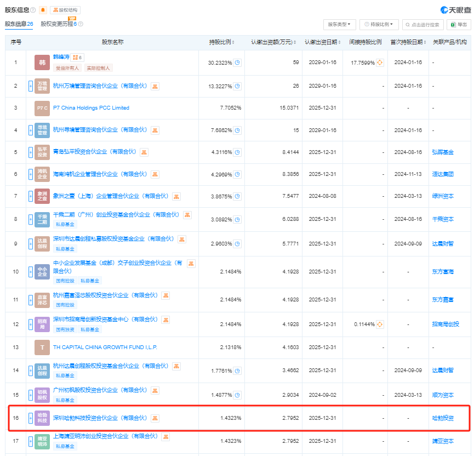Screen dimensions: 474x456
Task: Open equity chart icon for 青岛弘平投资合伙企业
Action: (144, 152)
